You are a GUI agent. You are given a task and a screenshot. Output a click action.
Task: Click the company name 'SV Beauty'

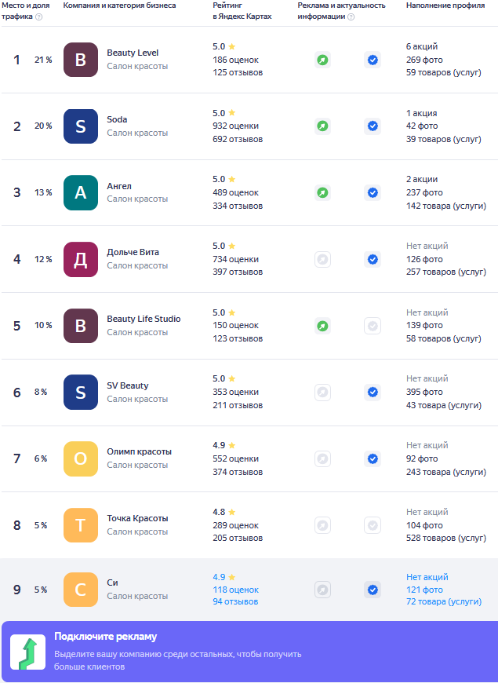click(128, 385)
